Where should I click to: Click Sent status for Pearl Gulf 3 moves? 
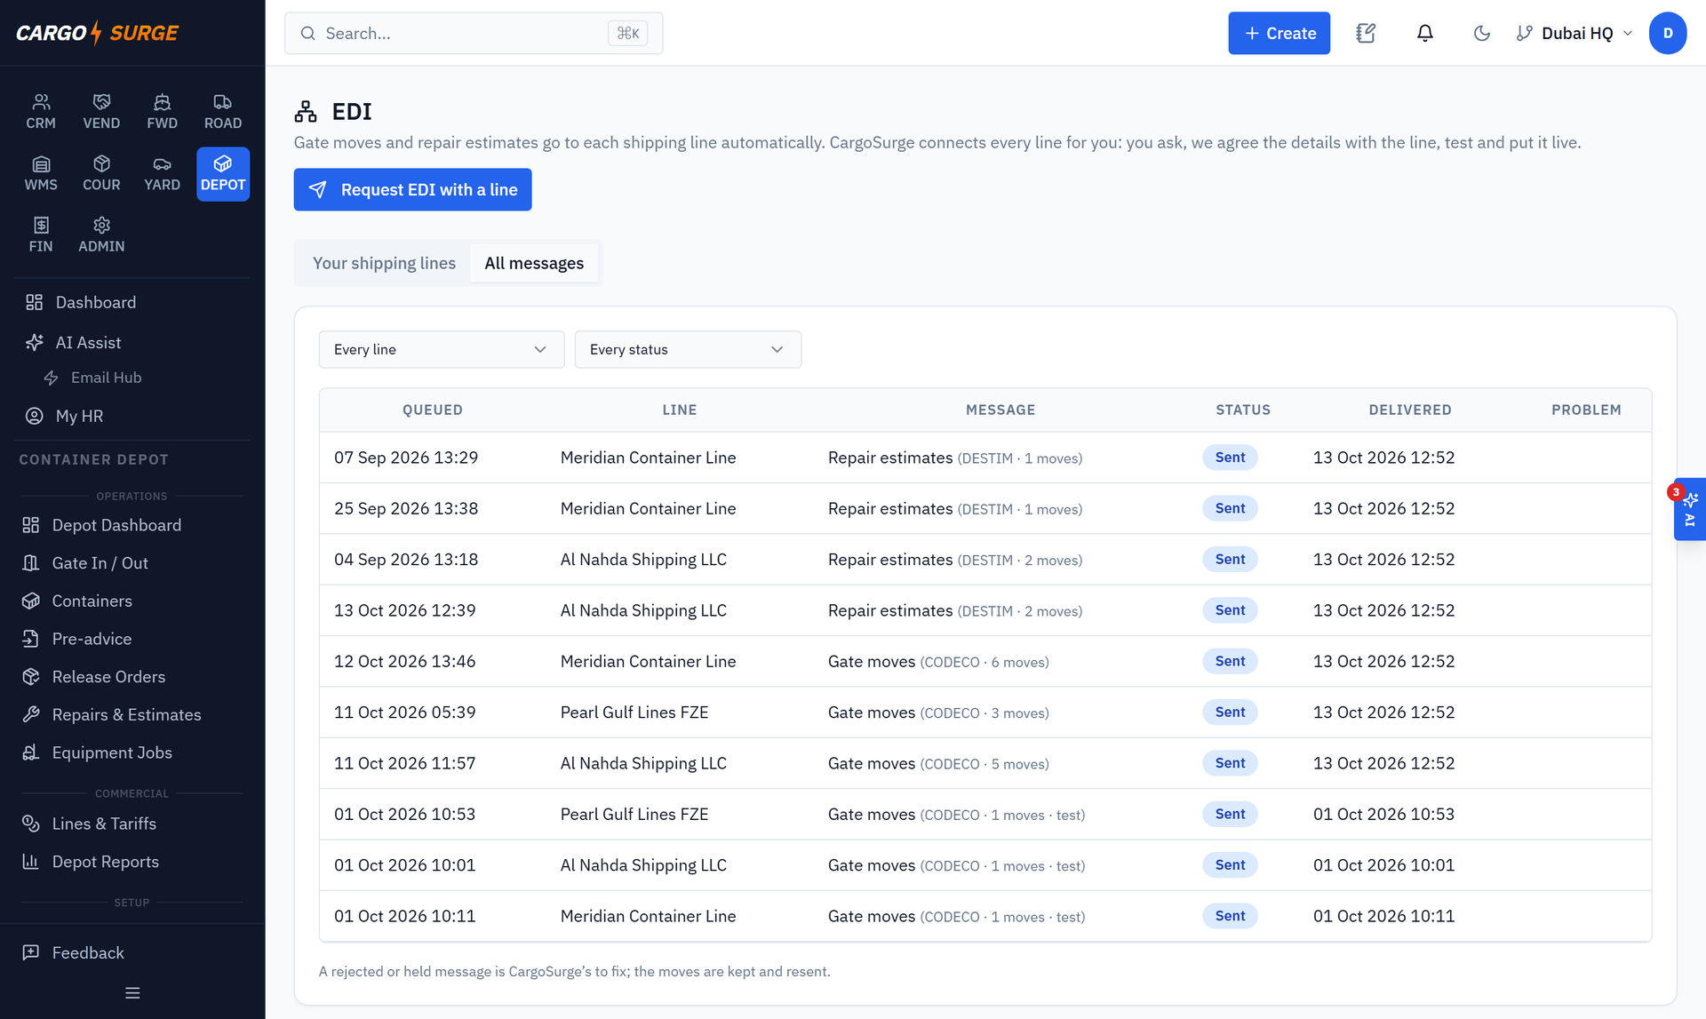pos(1230,712)
